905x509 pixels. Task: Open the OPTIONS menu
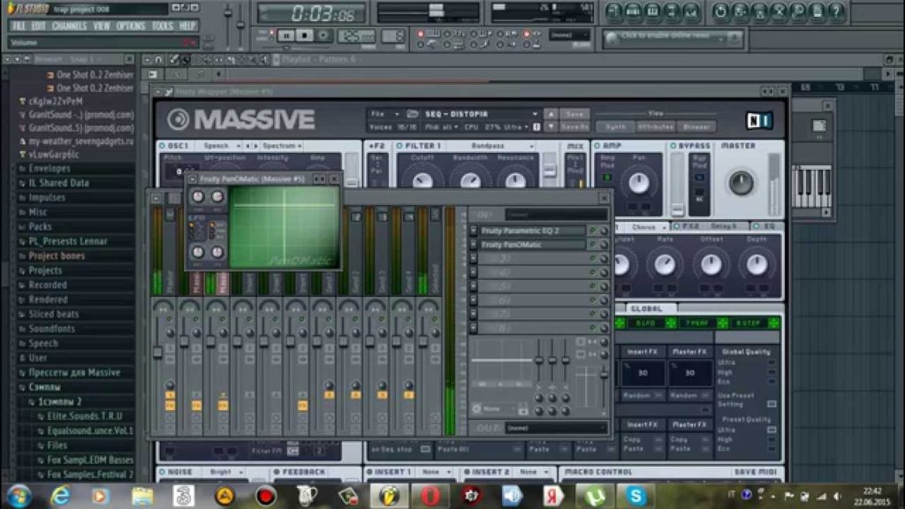131,26
